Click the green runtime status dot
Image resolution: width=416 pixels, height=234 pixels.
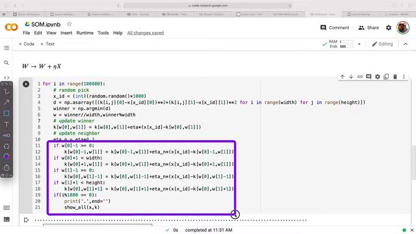tap(404, 230)
